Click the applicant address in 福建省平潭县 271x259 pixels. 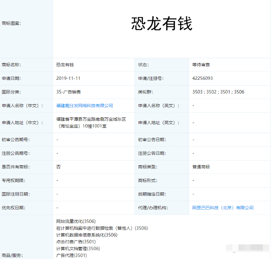(91, 123)
